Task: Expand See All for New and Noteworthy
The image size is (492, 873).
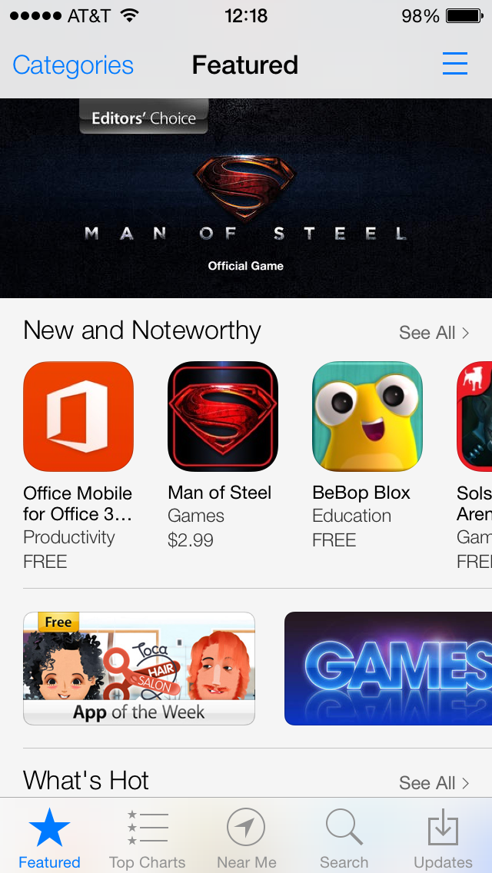Action: pos(434,333)
